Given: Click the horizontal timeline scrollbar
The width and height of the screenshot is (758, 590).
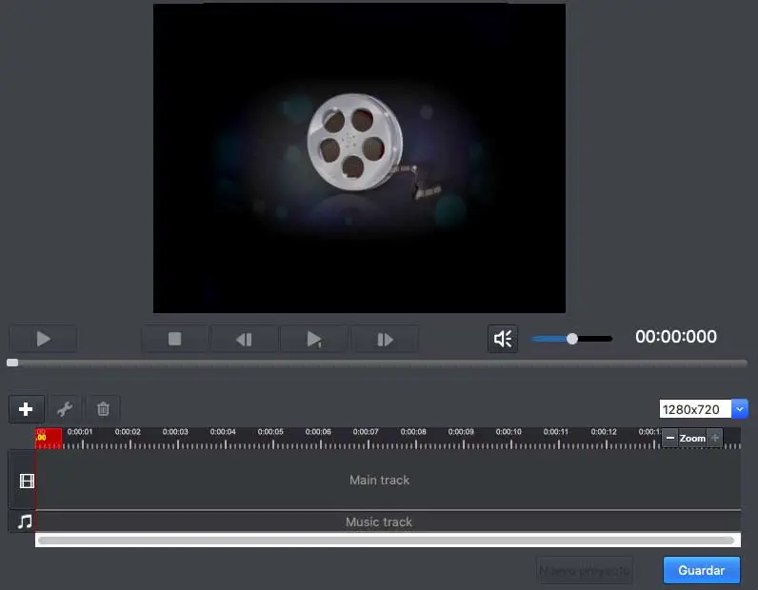Looking at the screenshot, I should pyautogui.click(x=387, y=541).
